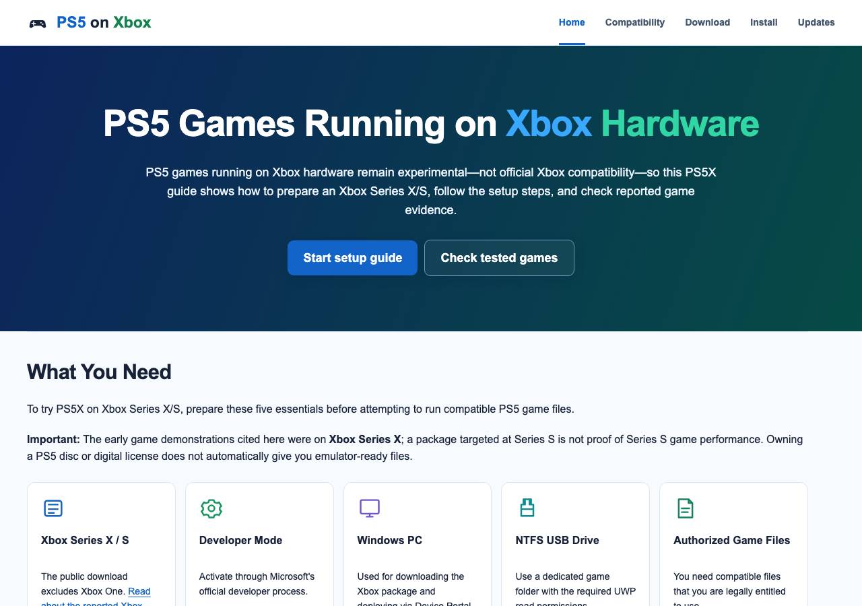Click the game controller logo icon
862x606 pixels.
[x=38, y=23]
